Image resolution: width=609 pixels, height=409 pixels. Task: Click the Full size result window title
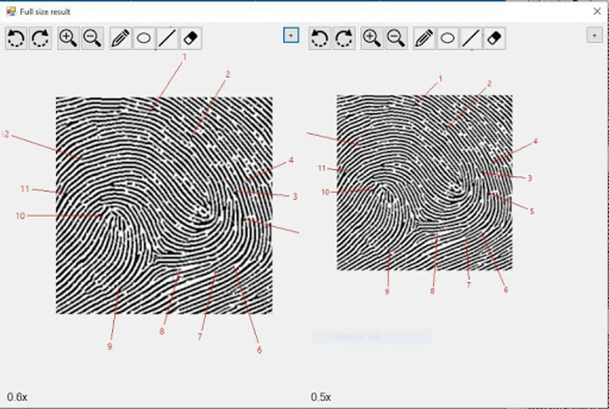click(x=45, y=12)
